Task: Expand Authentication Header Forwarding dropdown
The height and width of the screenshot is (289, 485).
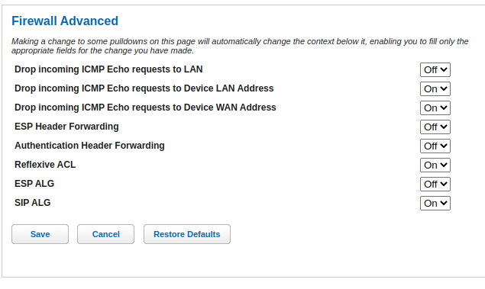Action: tap(435, 146)
